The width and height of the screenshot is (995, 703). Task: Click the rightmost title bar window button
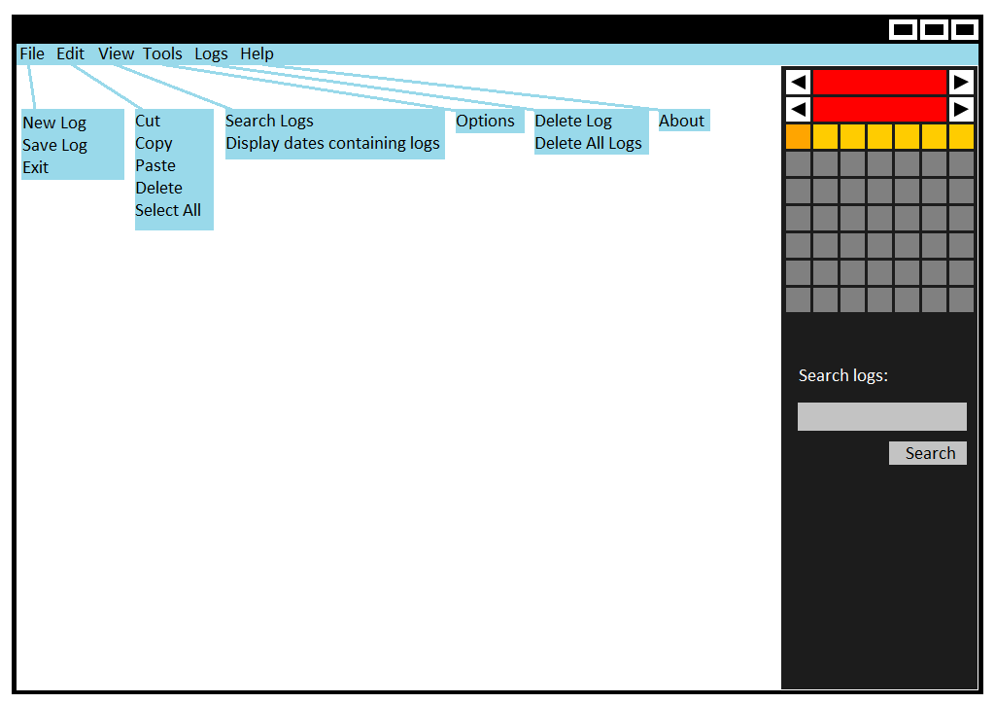coord(965,29)
